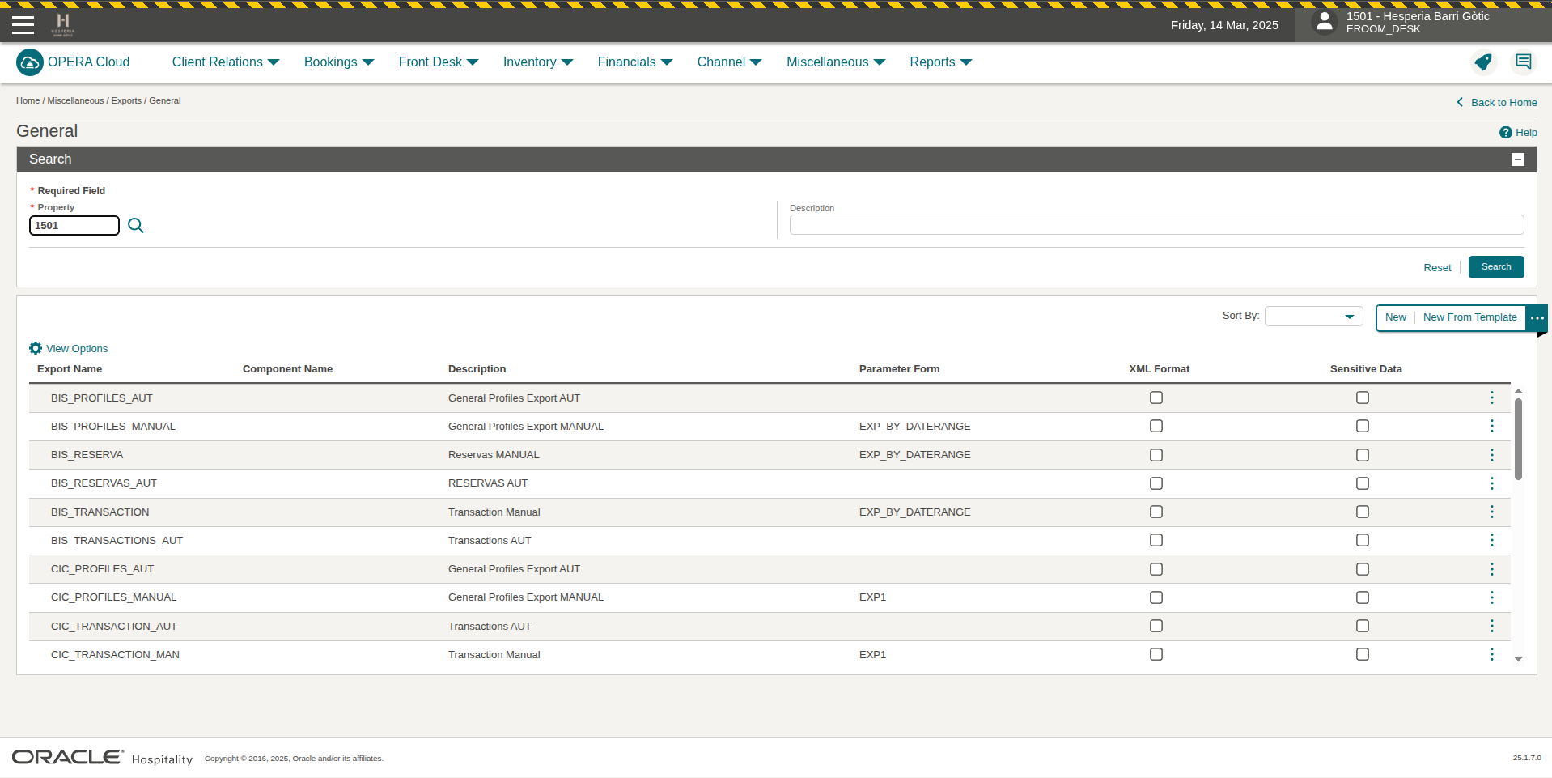
Task: Click the results table vertical scrollbar
Action: (x=1518, y=440)
